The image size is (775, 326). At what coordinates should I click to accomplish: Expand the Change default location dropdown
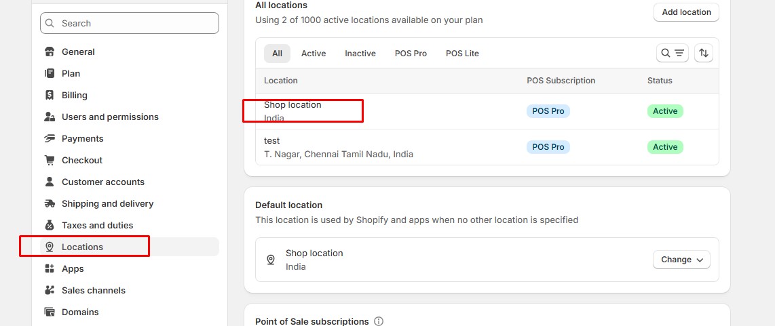[681, 260]
